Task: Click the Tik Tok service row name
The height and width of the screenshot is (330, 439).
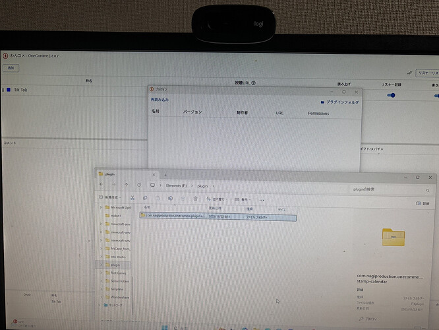Action: coord(20,90)
